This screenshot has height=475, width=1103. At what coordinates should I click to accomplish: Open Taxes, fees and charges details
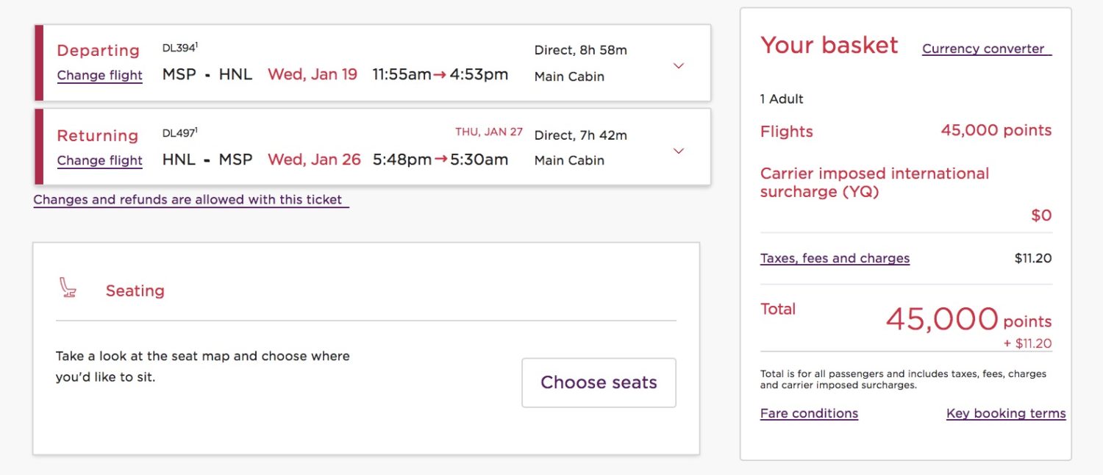point(835,258)
